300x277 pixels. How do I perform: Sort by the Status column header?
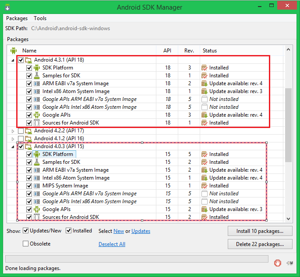(210, 51)
